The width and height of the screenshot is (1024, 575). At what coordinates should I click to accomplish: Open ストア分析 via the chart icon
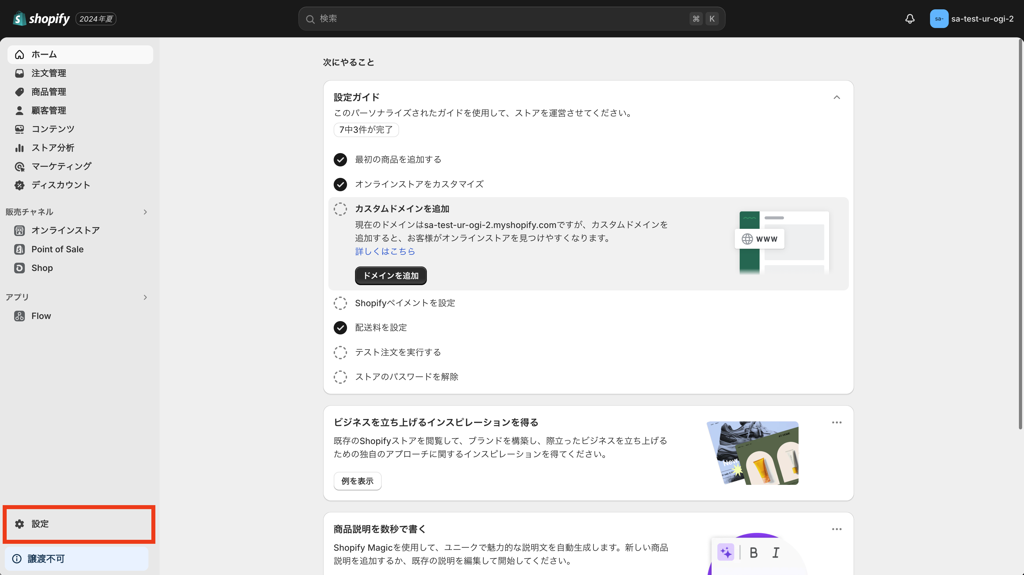coord(19,147)
